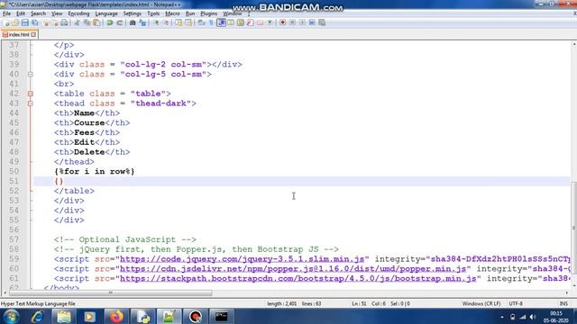The height and width of the screenshot is (324, 577).
Task: Click the Save All toolbar icon
Action: [34, 22]
